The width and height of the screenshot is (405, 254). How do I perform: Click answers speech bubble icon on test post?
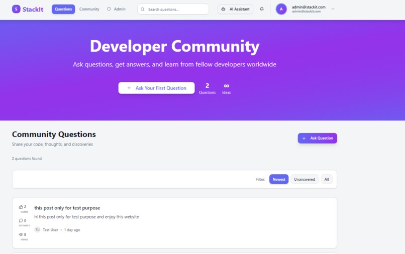(x=21, y=221)
